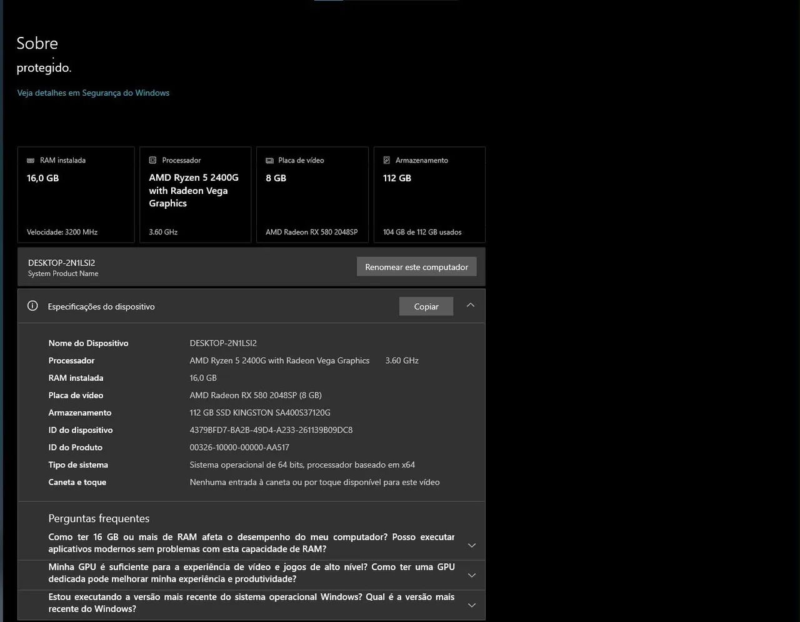Select the Placa de vídeo 8 GB card

[312, 195]
